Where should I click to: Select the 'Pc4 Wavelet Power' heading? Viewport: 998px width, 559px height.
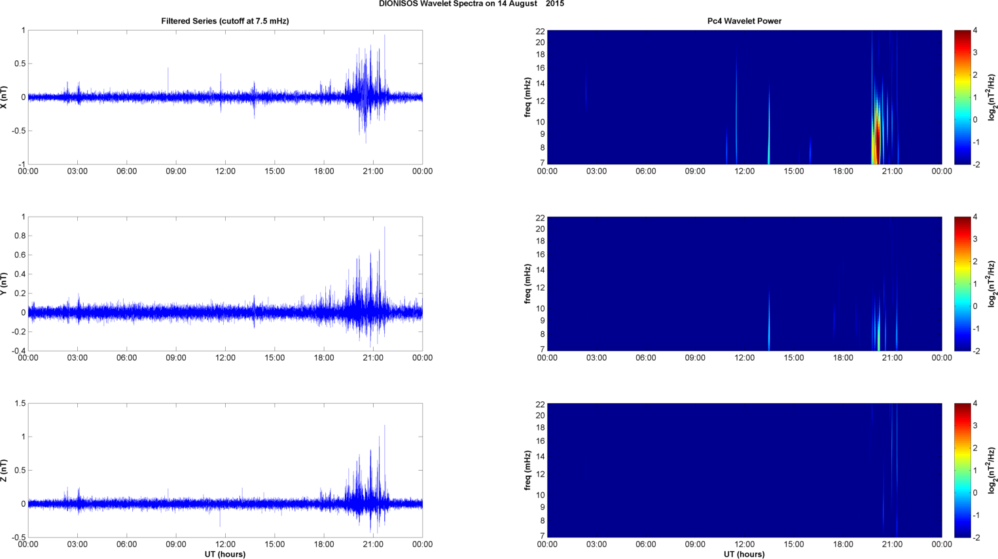point(744,21)
